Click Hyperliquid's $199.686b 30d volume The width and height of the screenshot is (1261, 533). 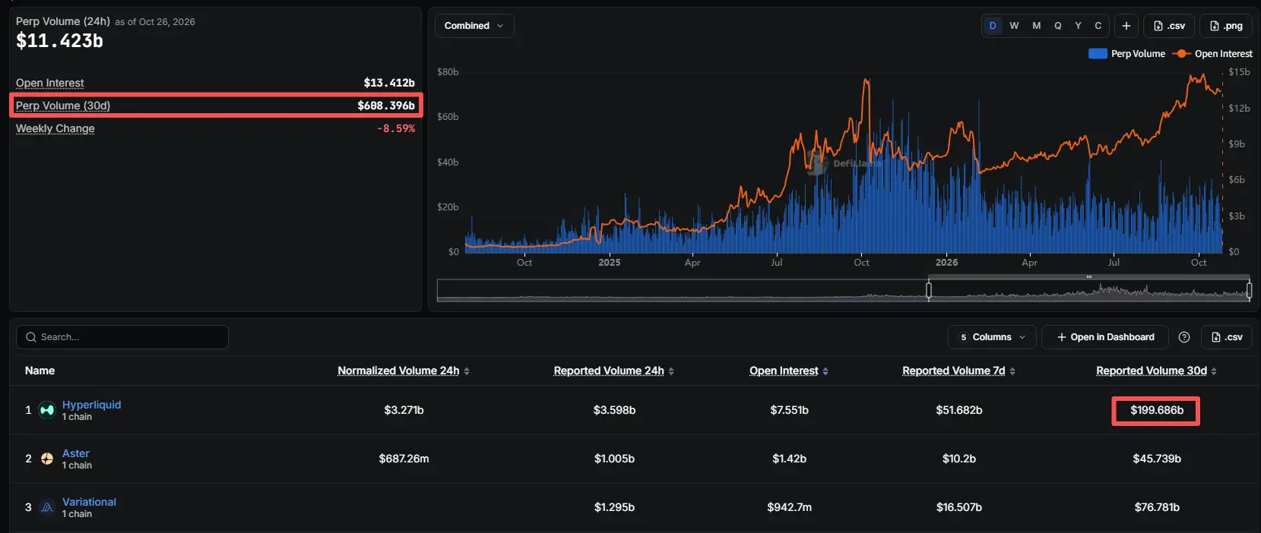point(1157,410)
